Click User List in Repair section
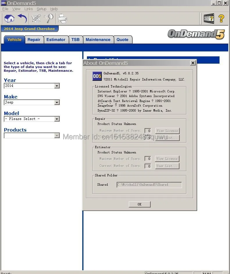Image resolution: width=230 pixels, height=274 pixels. point(167,138)
